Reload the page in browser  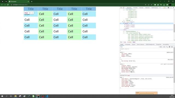click(8, 5)
